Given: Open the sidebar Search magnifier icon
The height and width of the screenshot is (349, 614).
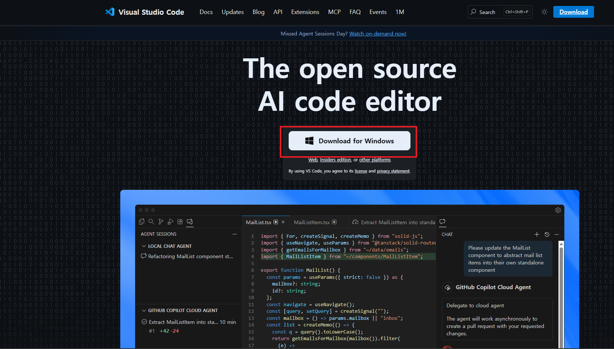Looking at the screenshot, I should point(151,222).
